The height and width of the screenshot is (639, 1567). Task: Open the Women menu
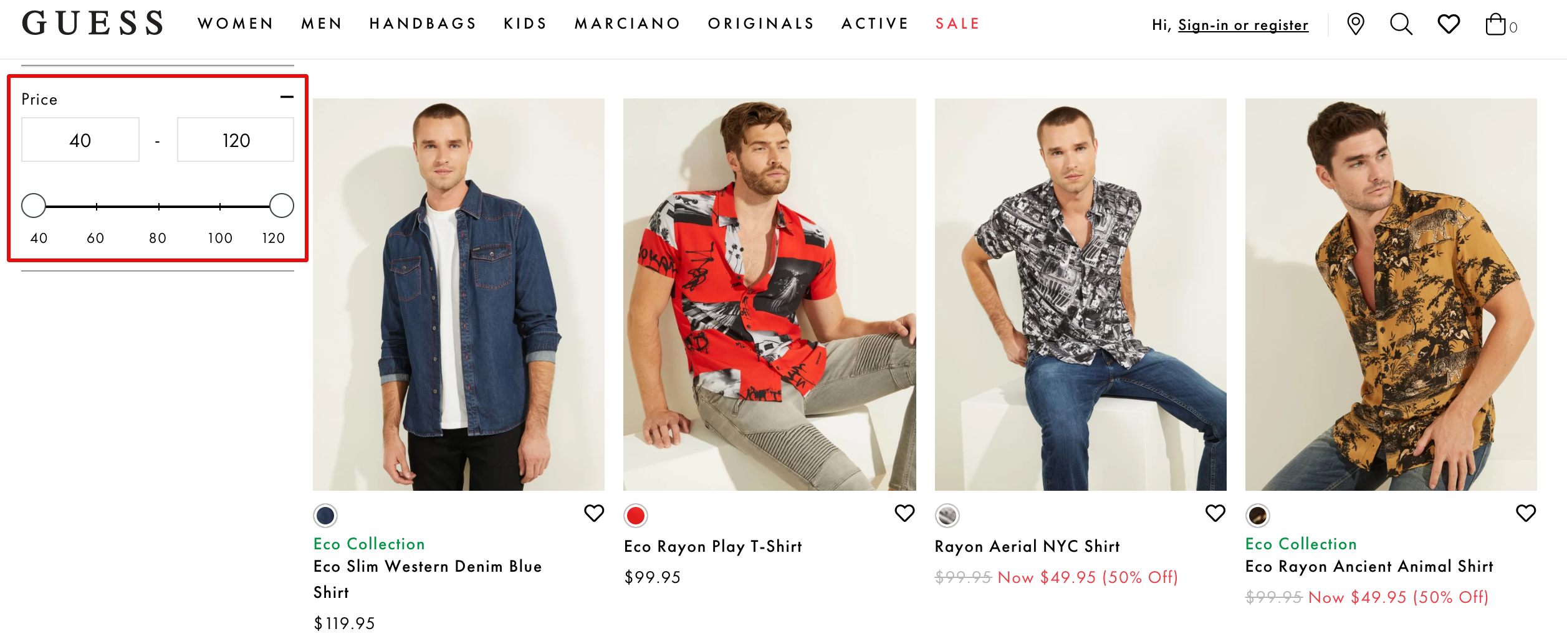(236, 24)
